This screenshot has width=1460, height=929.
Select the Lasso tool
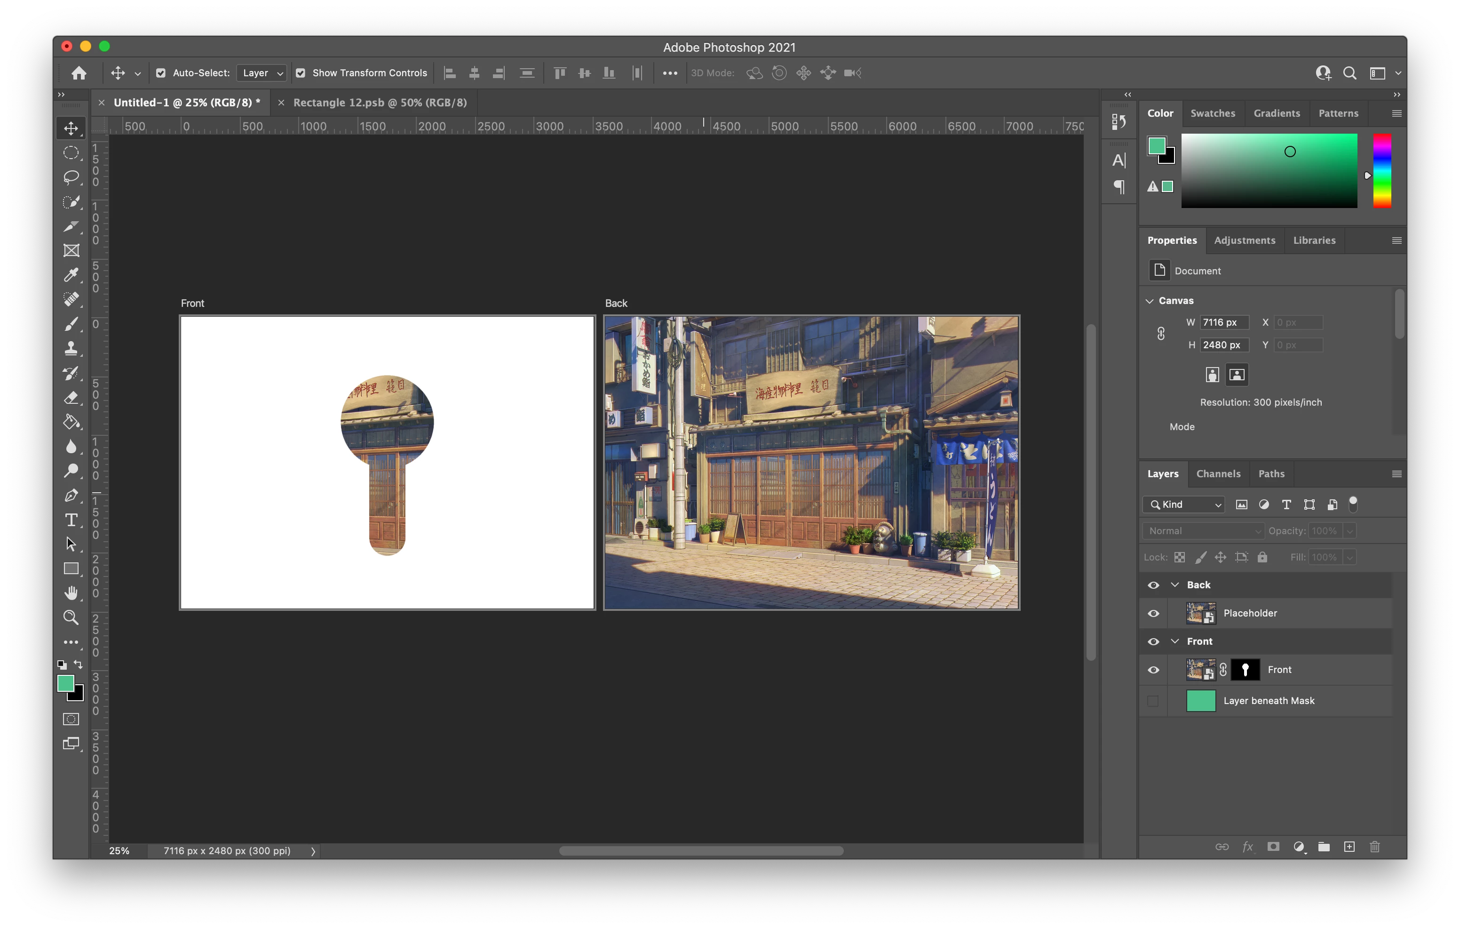tap(71, 177)
